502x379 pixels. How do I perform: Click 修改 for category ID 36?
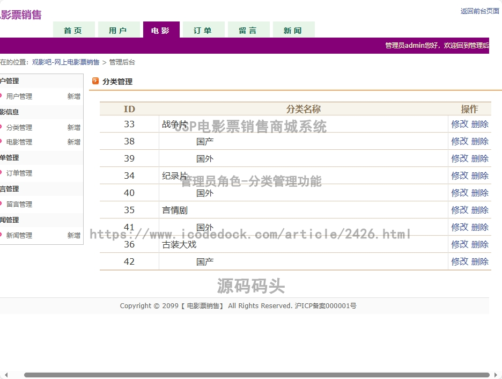pos(460,244)
